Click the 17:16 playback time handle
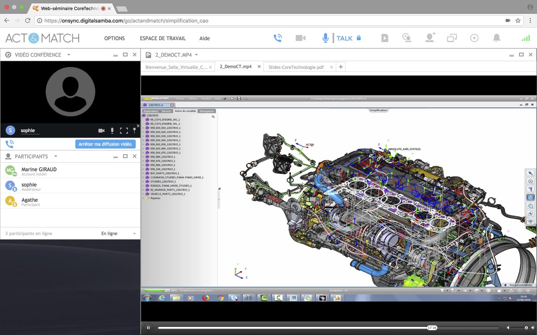The image size is (537, 335). [x=432, y=327]
